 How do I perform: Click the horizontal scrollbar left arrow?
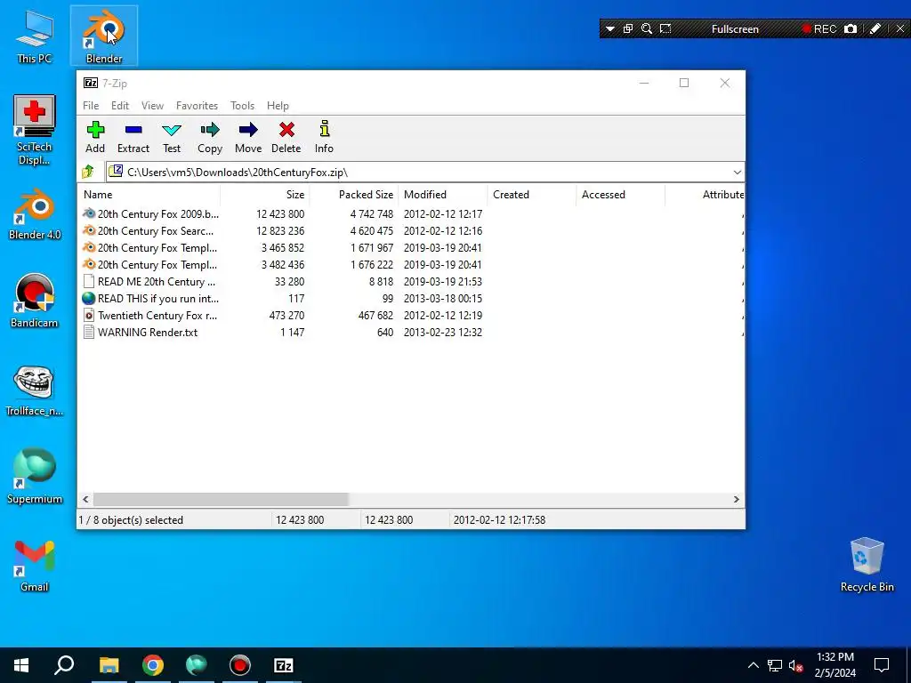coord(86,500)
